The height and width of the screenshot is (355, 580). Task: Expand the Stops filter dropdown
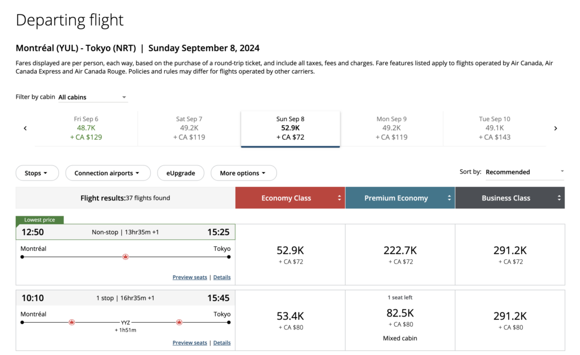37,173
